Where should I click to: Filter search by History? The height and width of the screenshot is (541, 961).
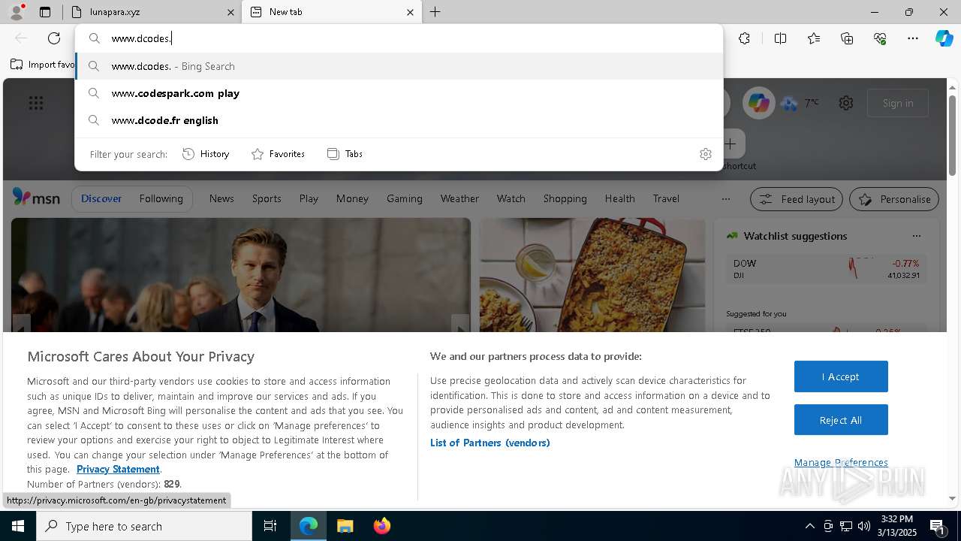click(206, 154)
